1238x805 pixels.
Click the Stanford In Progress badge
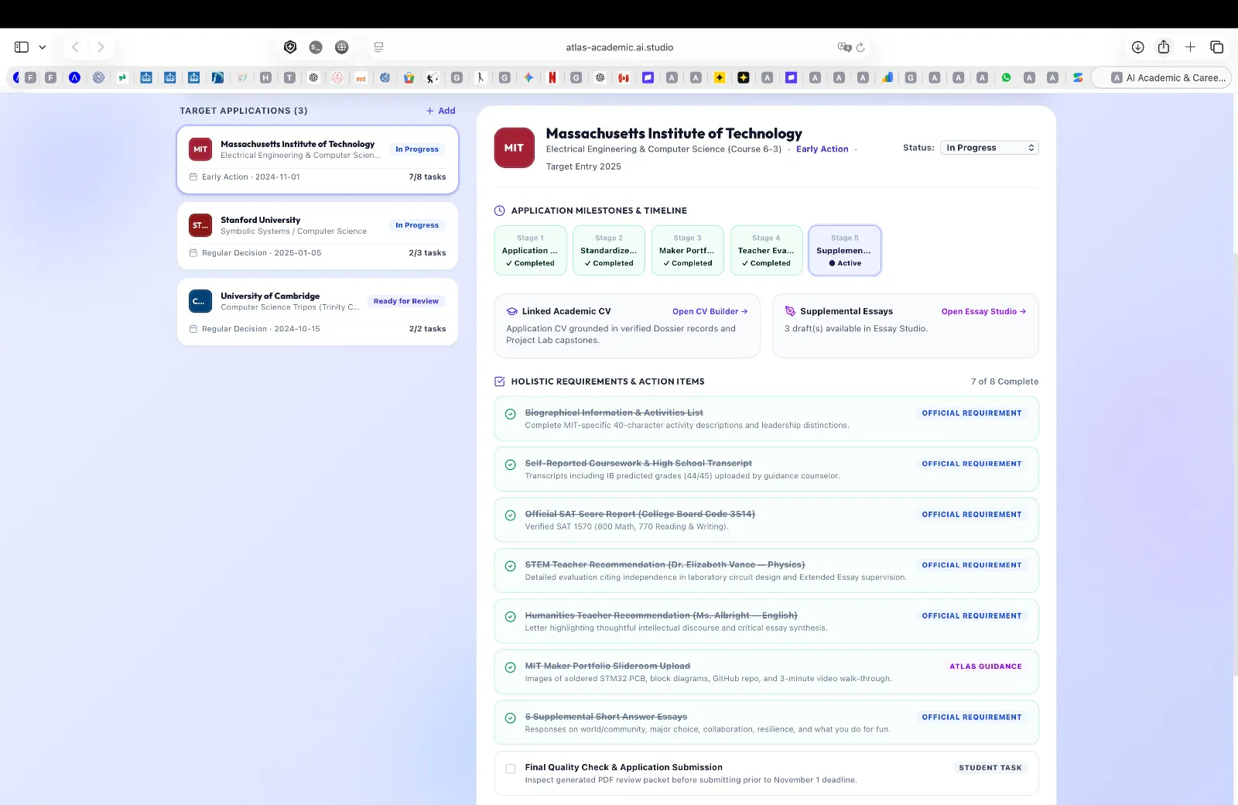click(417, 225)
